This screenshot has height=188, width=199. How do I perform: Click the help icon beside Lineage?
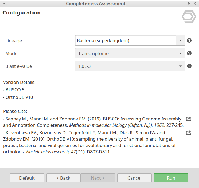(189, 40)
